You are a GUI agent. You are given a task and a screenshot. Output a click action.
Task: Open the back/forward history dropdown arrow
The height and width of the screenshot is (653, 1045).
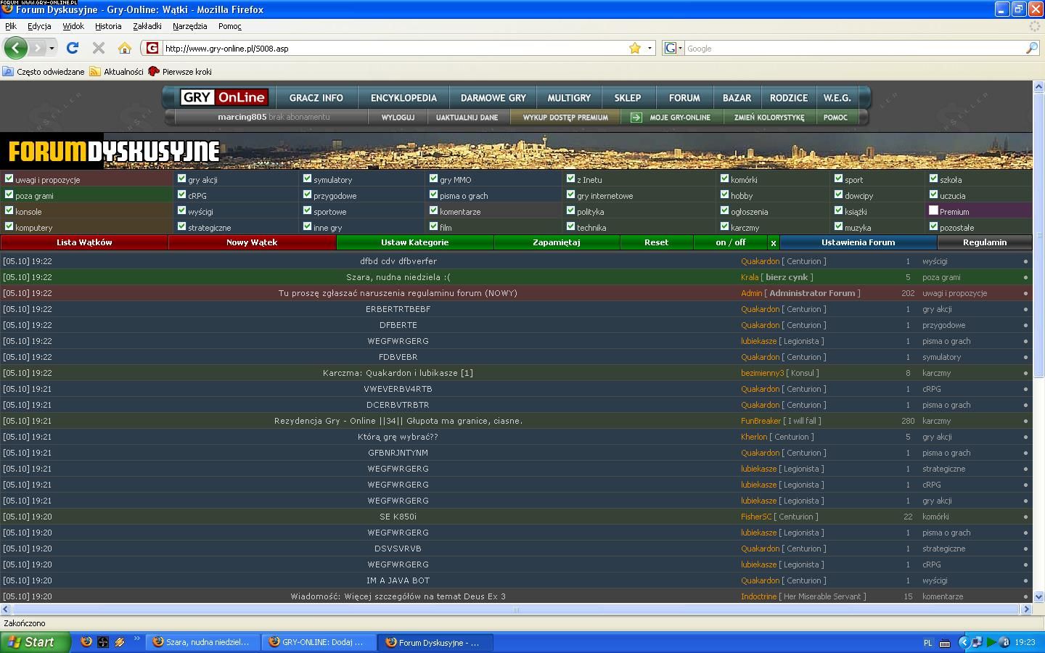click(52, 49)
